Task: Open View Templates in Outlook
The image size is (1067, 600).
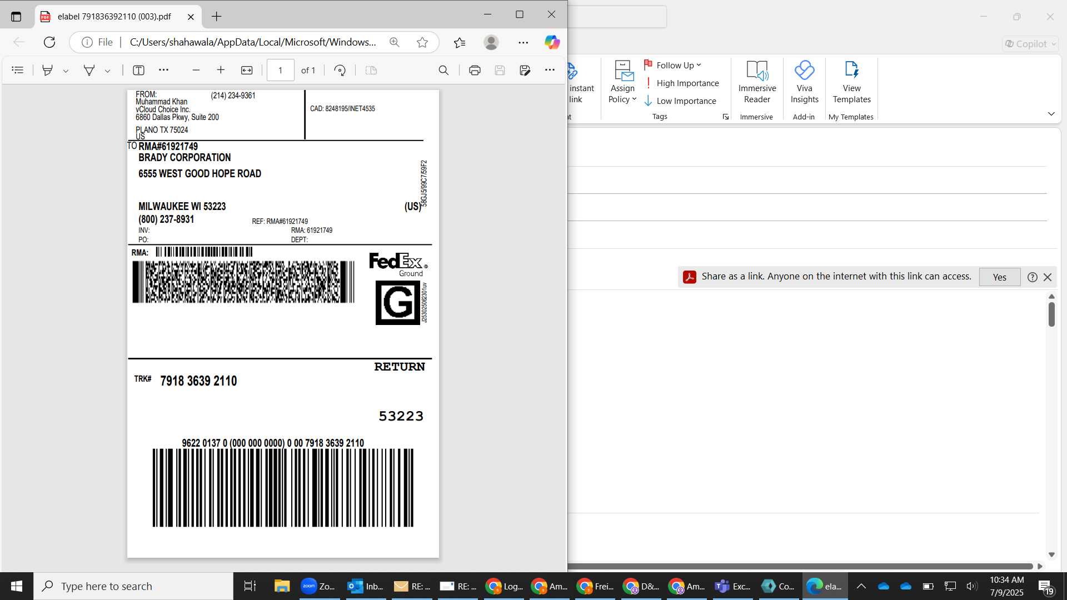Action: coord(851,82)
